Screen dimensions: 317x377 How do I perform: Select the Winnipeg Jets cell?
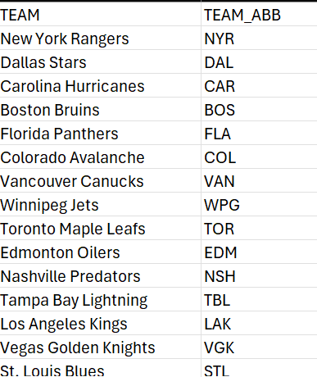pyautogui.click(x=100, y=205)
